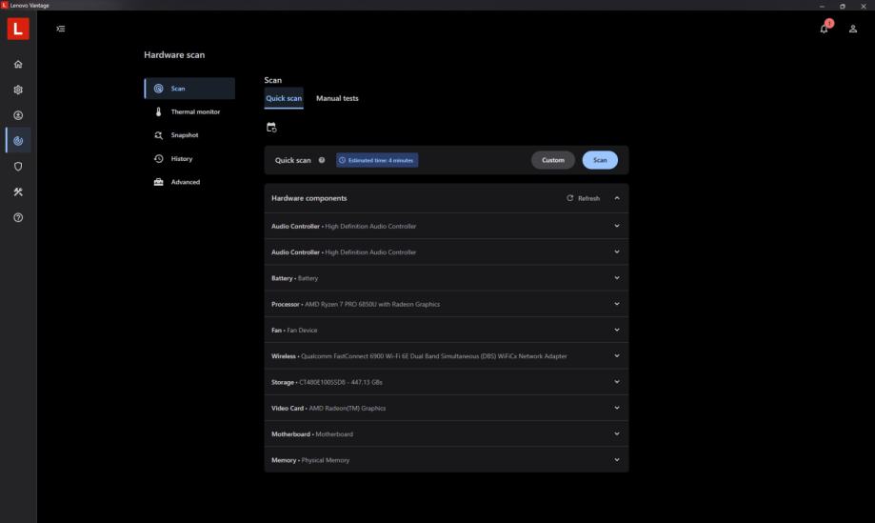The height and width of the screenshot is (523, 875).
Task: Click Hardware components heading
Action: [x=308, y=198]
